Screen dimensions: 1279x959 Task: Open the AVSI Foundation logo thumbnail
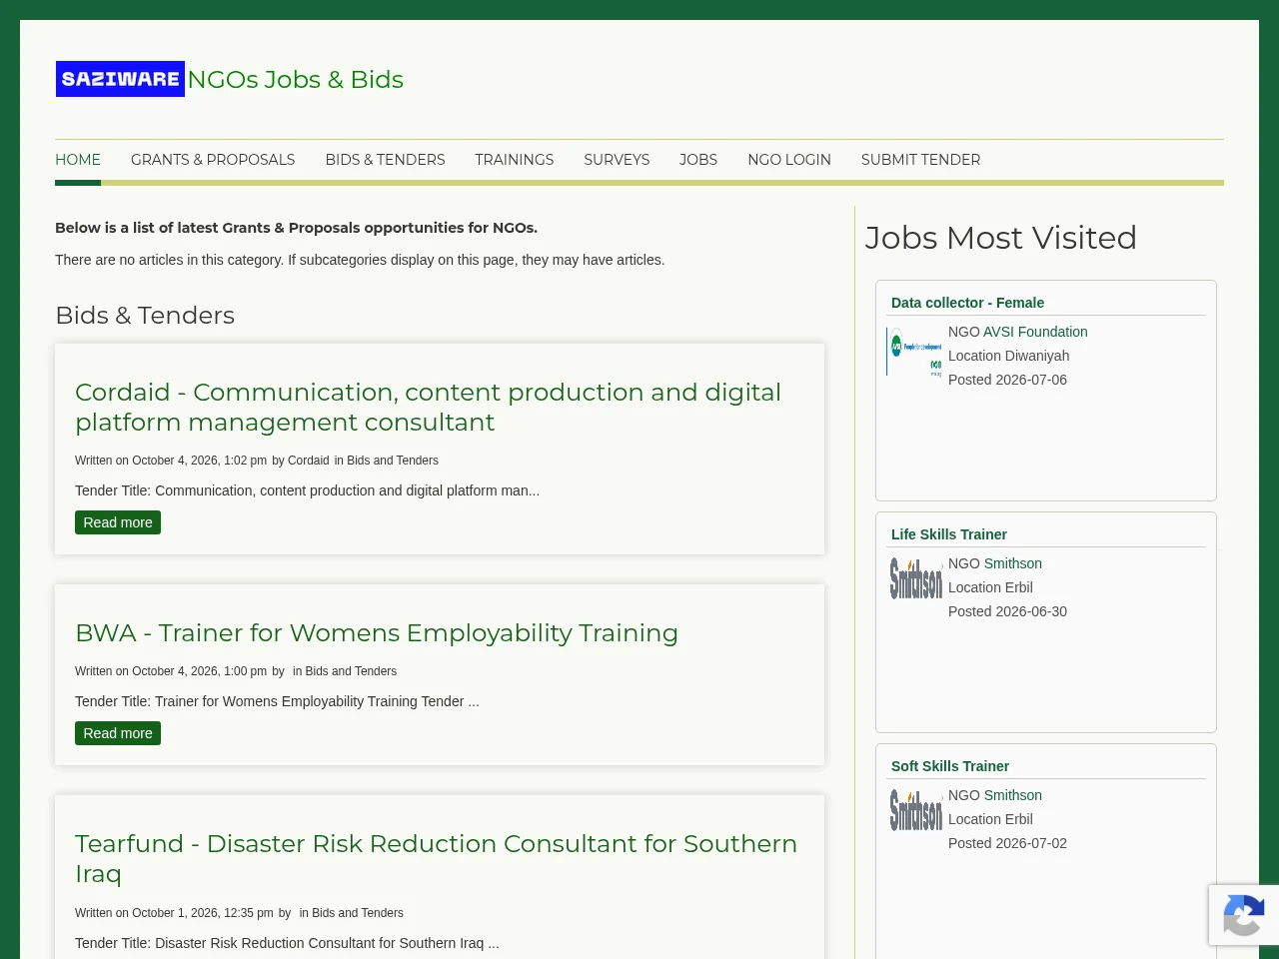pyautogui.click(x=914, y=352)
